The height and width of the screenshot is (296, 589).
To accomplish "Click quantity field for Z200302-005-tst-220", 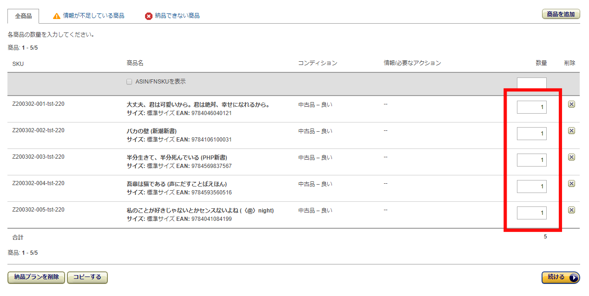I will pyautogui.click(x=531, y=213).
